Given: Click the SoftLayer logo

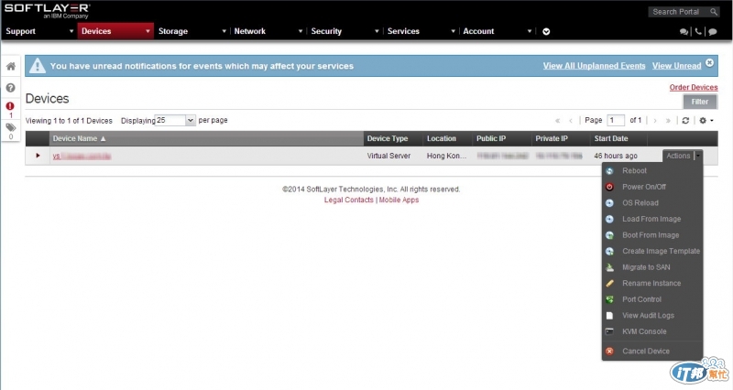Looking at the screenshot, I should [47, 11].
